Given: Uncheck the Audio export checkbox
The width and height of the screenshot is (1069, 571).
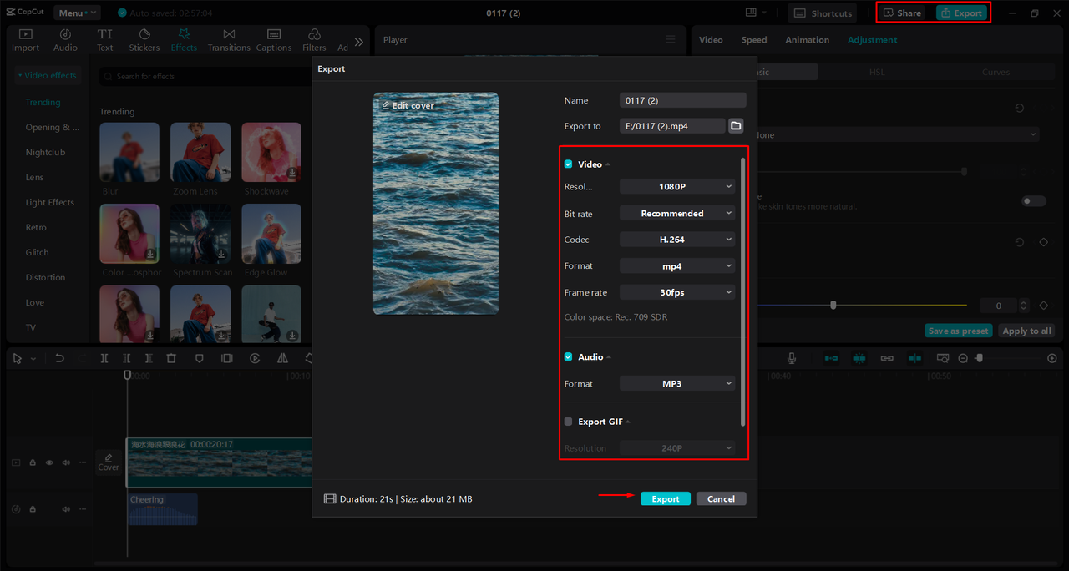Looking at the screenshot, I should 569,357.
